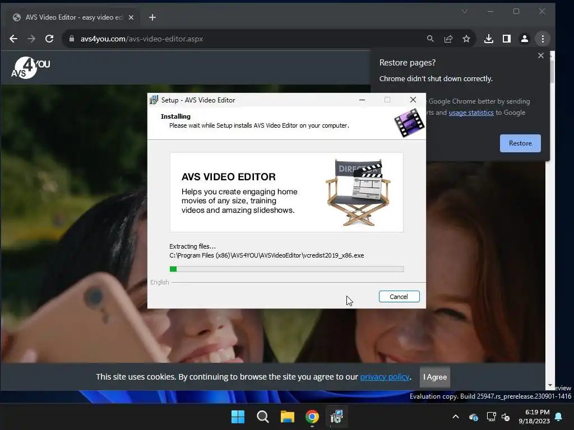The image size is (574, 430).
Task: Click Chrome's forward navigation arrow
Action: point(31,39)
